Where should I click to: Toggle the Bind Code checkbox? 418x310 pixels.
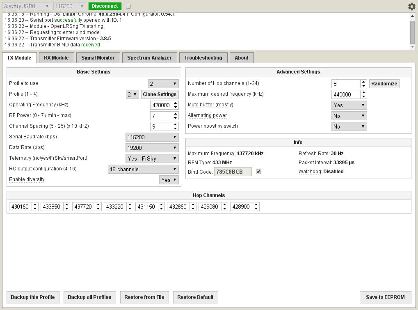click(x=258, y=172)
